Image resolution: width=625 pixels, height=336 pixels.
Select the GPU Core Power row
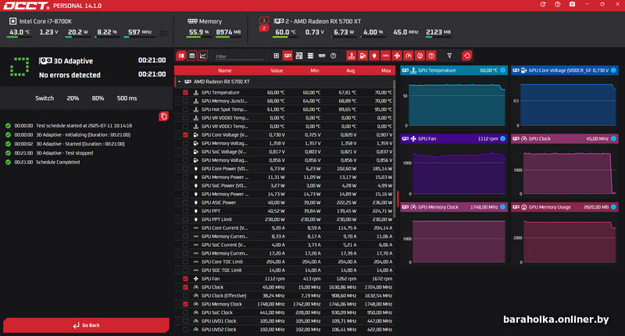click(284, 169)
